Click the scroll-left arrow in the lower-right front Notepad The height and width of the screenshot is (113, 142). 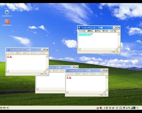coord(67,92)
